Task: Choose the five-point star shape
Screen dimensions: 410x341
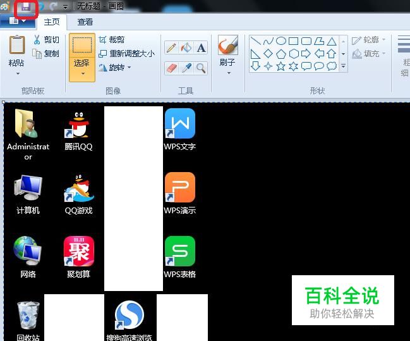Action: click(x=281, y=66)
